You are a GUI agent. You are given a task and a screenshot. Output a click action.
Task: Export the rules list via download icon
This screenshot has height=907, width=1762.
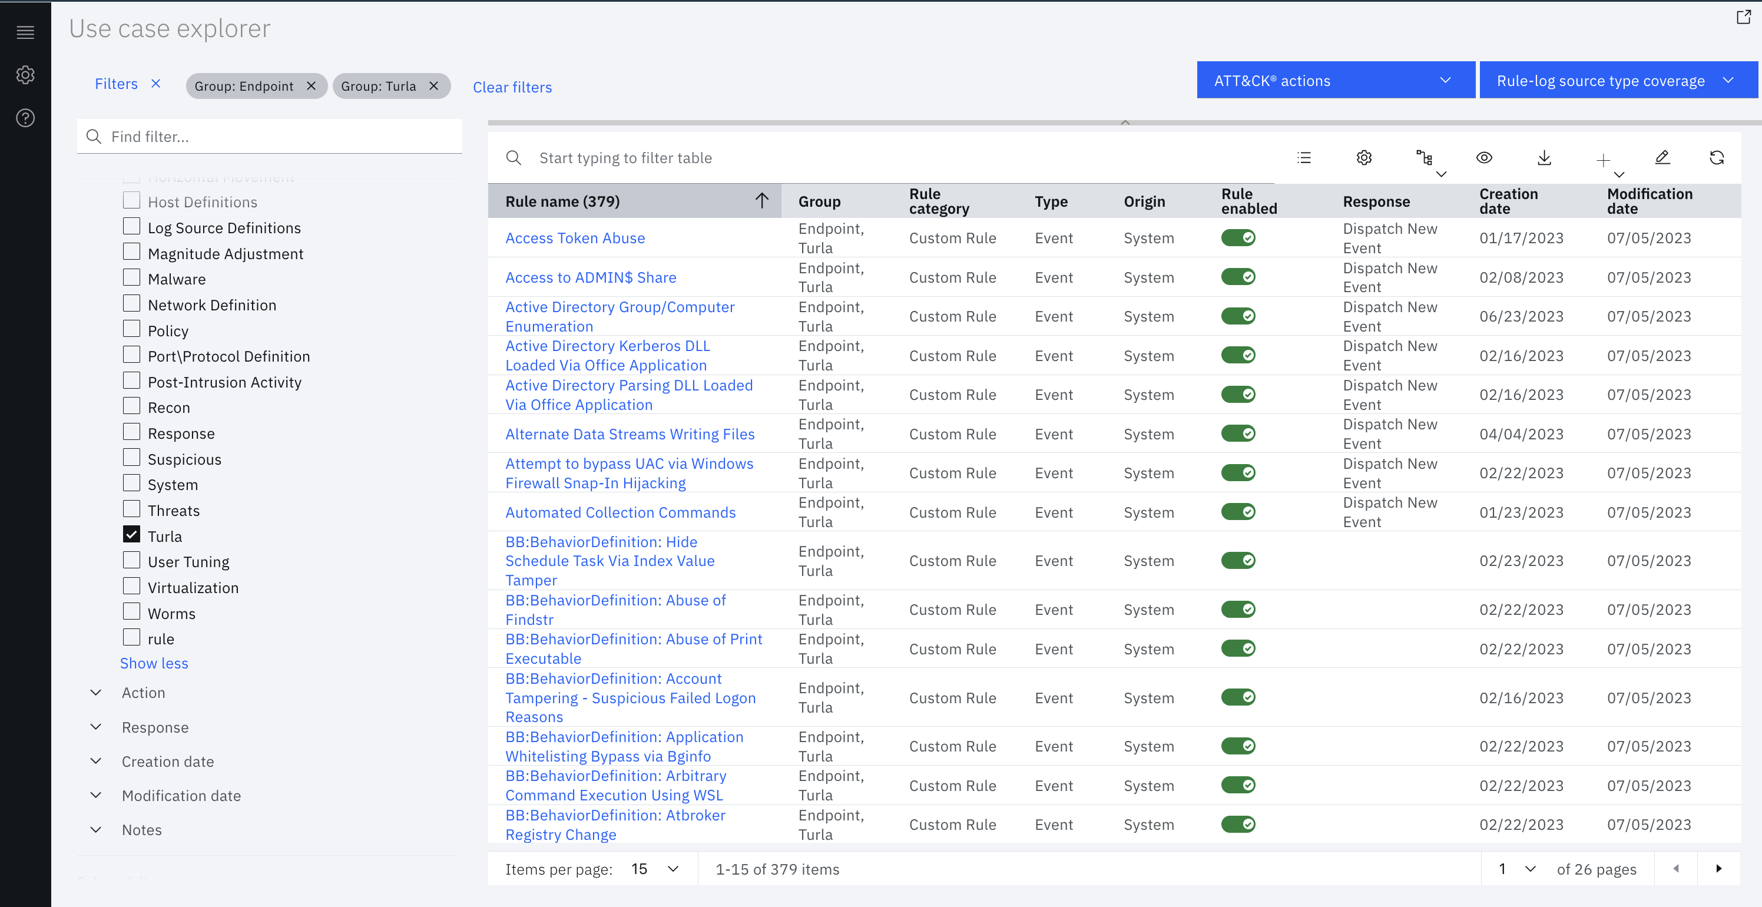(x=1544, y=157)
